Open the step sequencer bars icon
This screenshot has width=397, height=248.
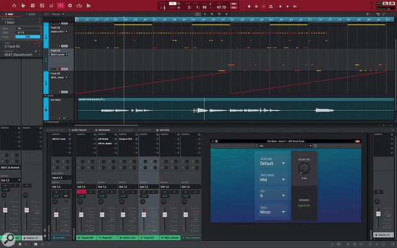(x=51, y=6)
